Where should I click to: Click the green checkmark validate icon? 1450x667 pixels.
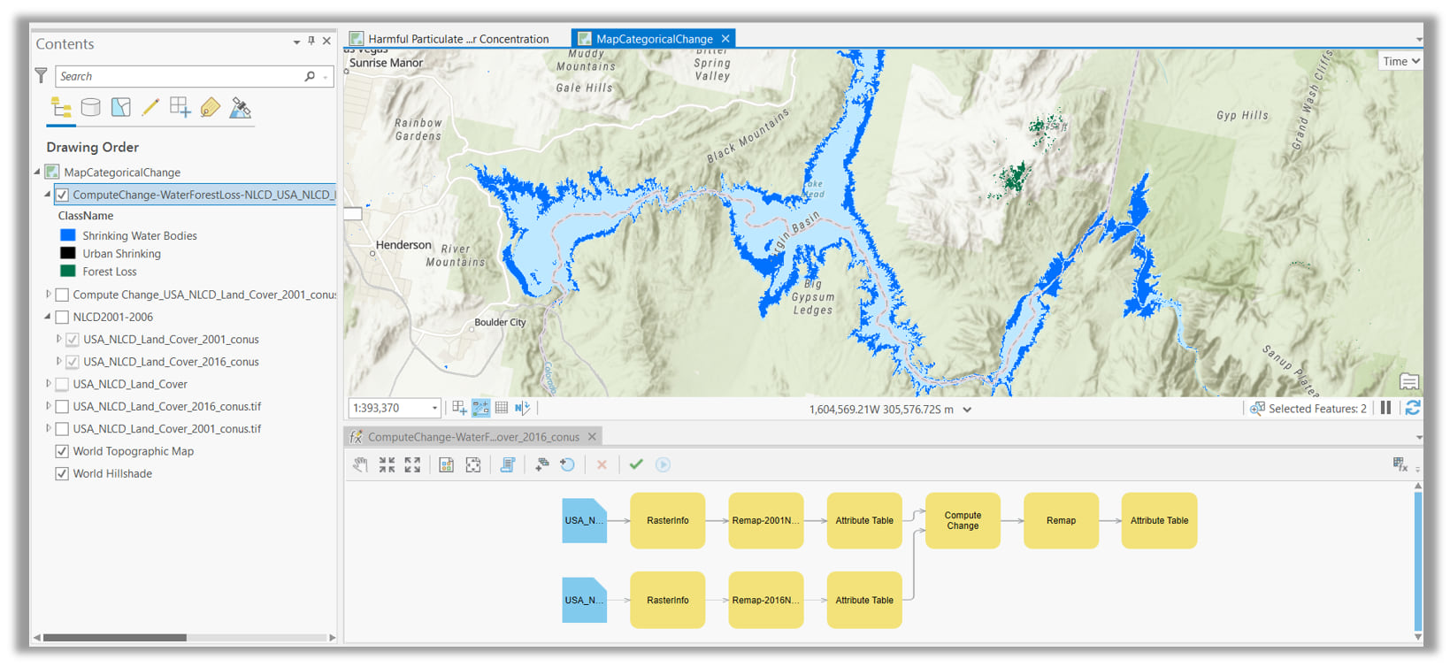[636, 464]
